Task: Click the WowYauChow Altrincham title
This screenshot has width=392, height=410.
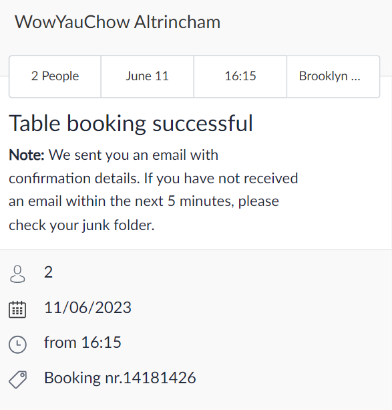Action: (118, 22)
